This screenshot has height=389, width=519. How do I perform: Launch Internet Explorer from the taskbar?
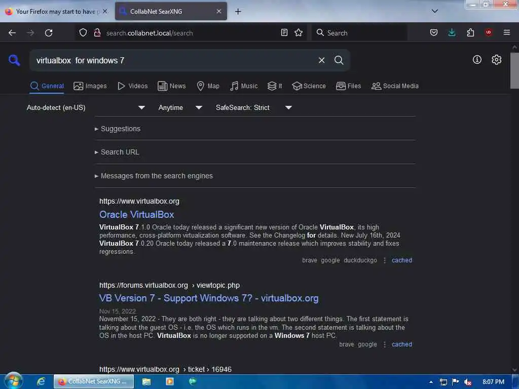(41, 381)
